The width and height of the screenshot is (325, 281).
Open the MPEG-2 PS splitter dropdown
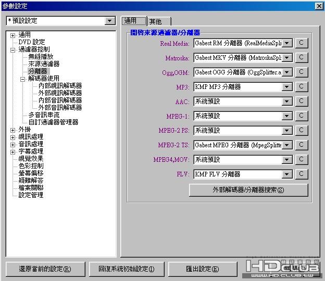click(287, 131)
